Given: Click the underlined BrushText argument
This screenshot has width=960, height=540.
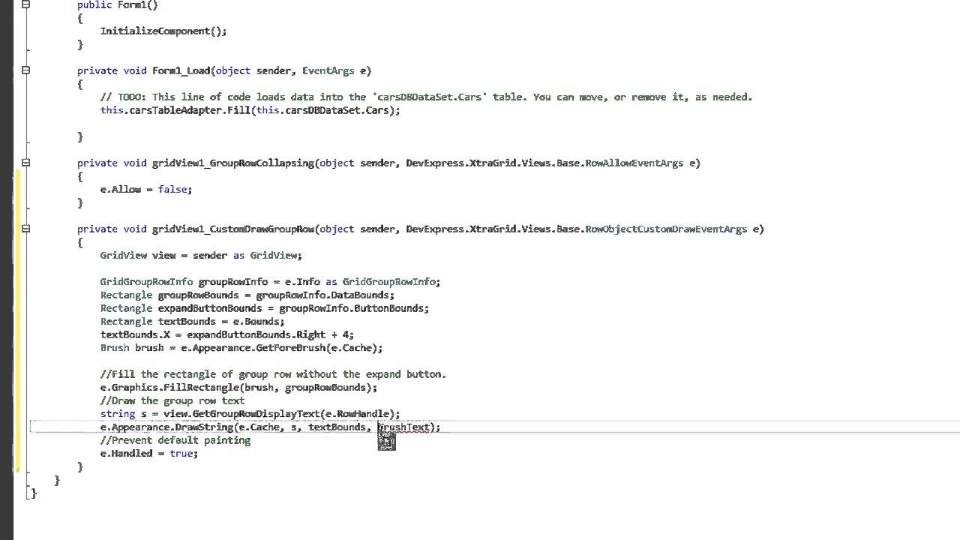Looking at the screenshot, I should (403, 427).
